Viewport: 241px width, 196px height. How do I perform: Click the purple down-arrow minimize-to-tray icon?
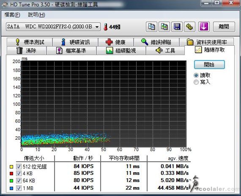(204, 27)
